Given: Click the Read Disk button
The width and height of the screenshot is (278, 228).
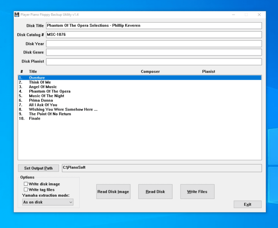Looking at the screenshot, I should [x=155, y=191].
